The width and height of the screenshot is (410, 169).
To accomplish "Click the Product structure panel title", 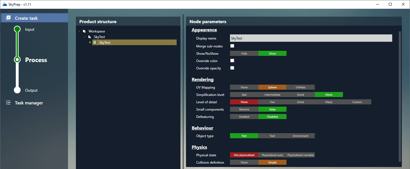I will click(x=98, y=21).
